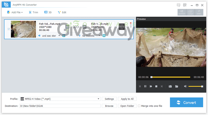
Task: Click the Browse button
Action: (109, 106)
